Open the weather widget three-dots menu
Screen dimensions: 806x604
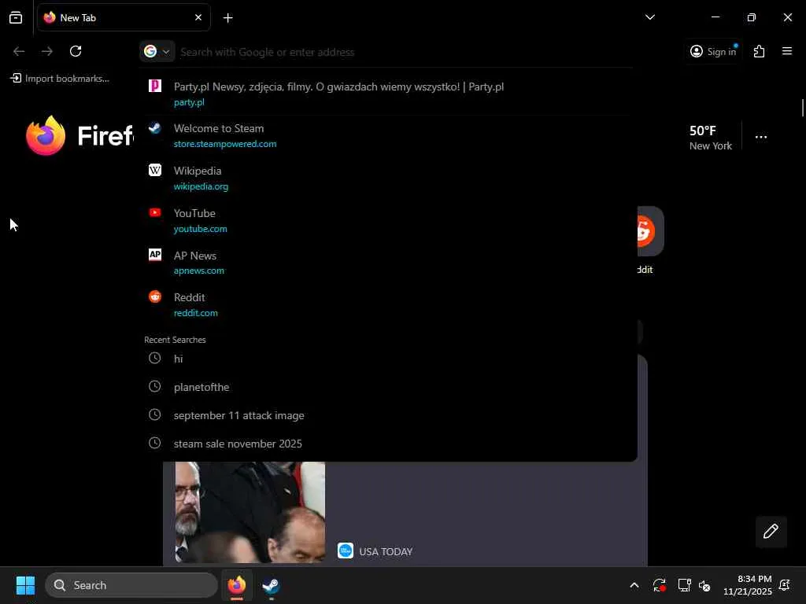[x=761, y=137]
